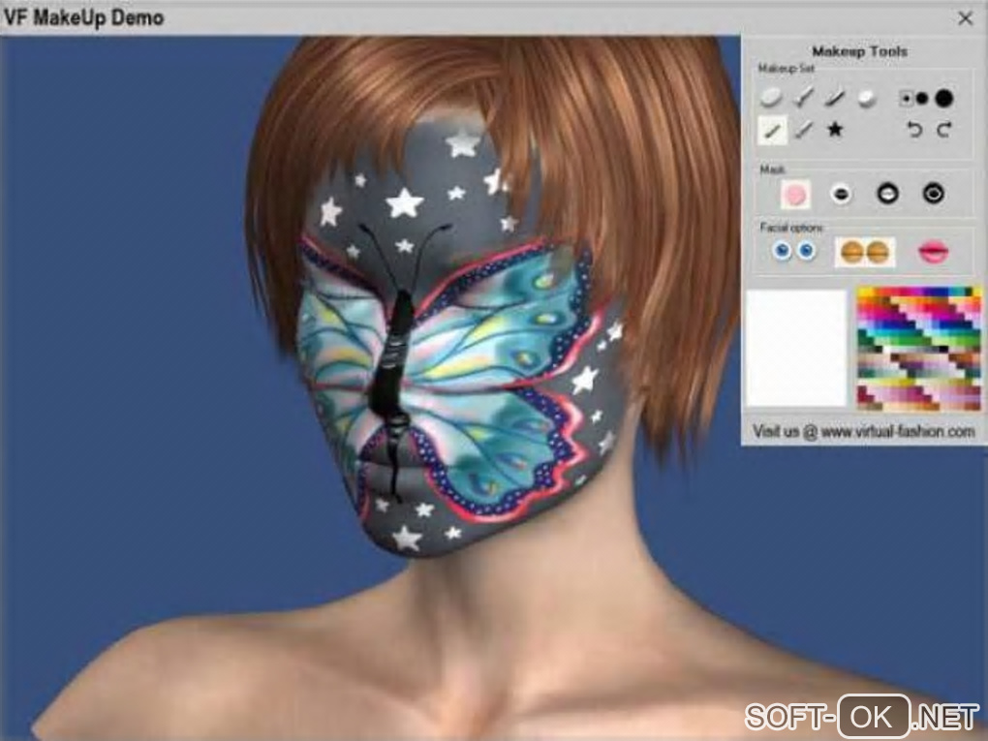Select the third pencil tool in Makeup Set top row
Viewport: 988px width, 741px height.
click(834, 98)
